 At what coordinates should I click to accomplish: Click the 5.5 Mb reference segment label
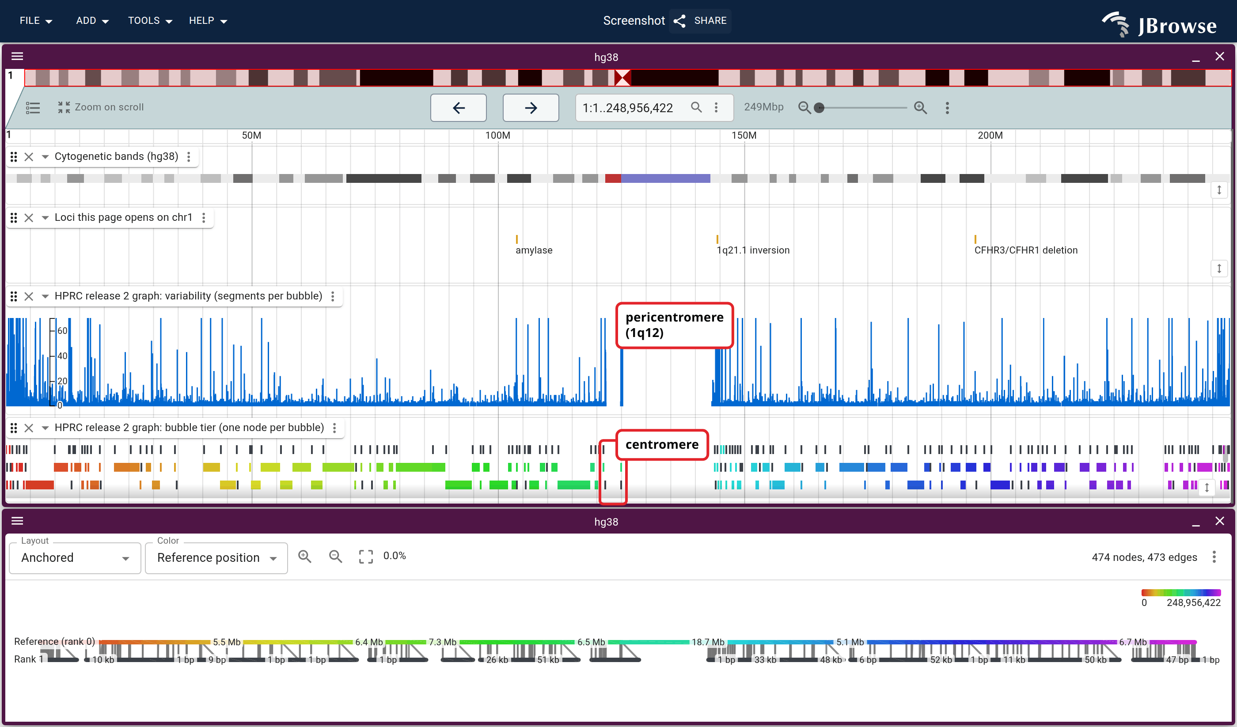(226, 642)
